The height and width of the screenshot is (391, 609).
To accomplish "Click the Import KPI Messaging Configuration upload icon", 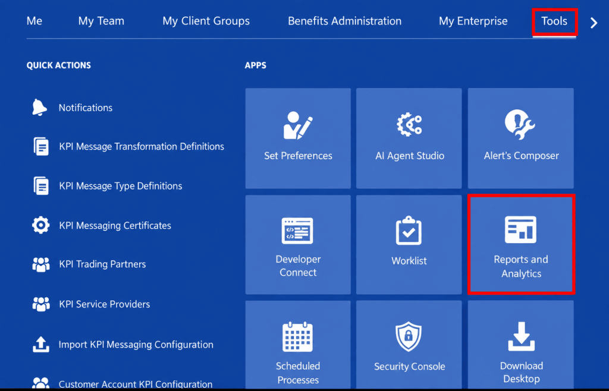I will (41, 344).
